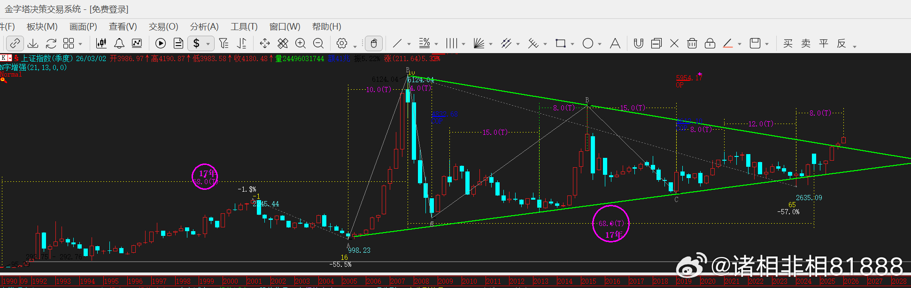Expand the percentage tool dropdown arrow
Screen dimensions: 911x288
coord(436,44)
